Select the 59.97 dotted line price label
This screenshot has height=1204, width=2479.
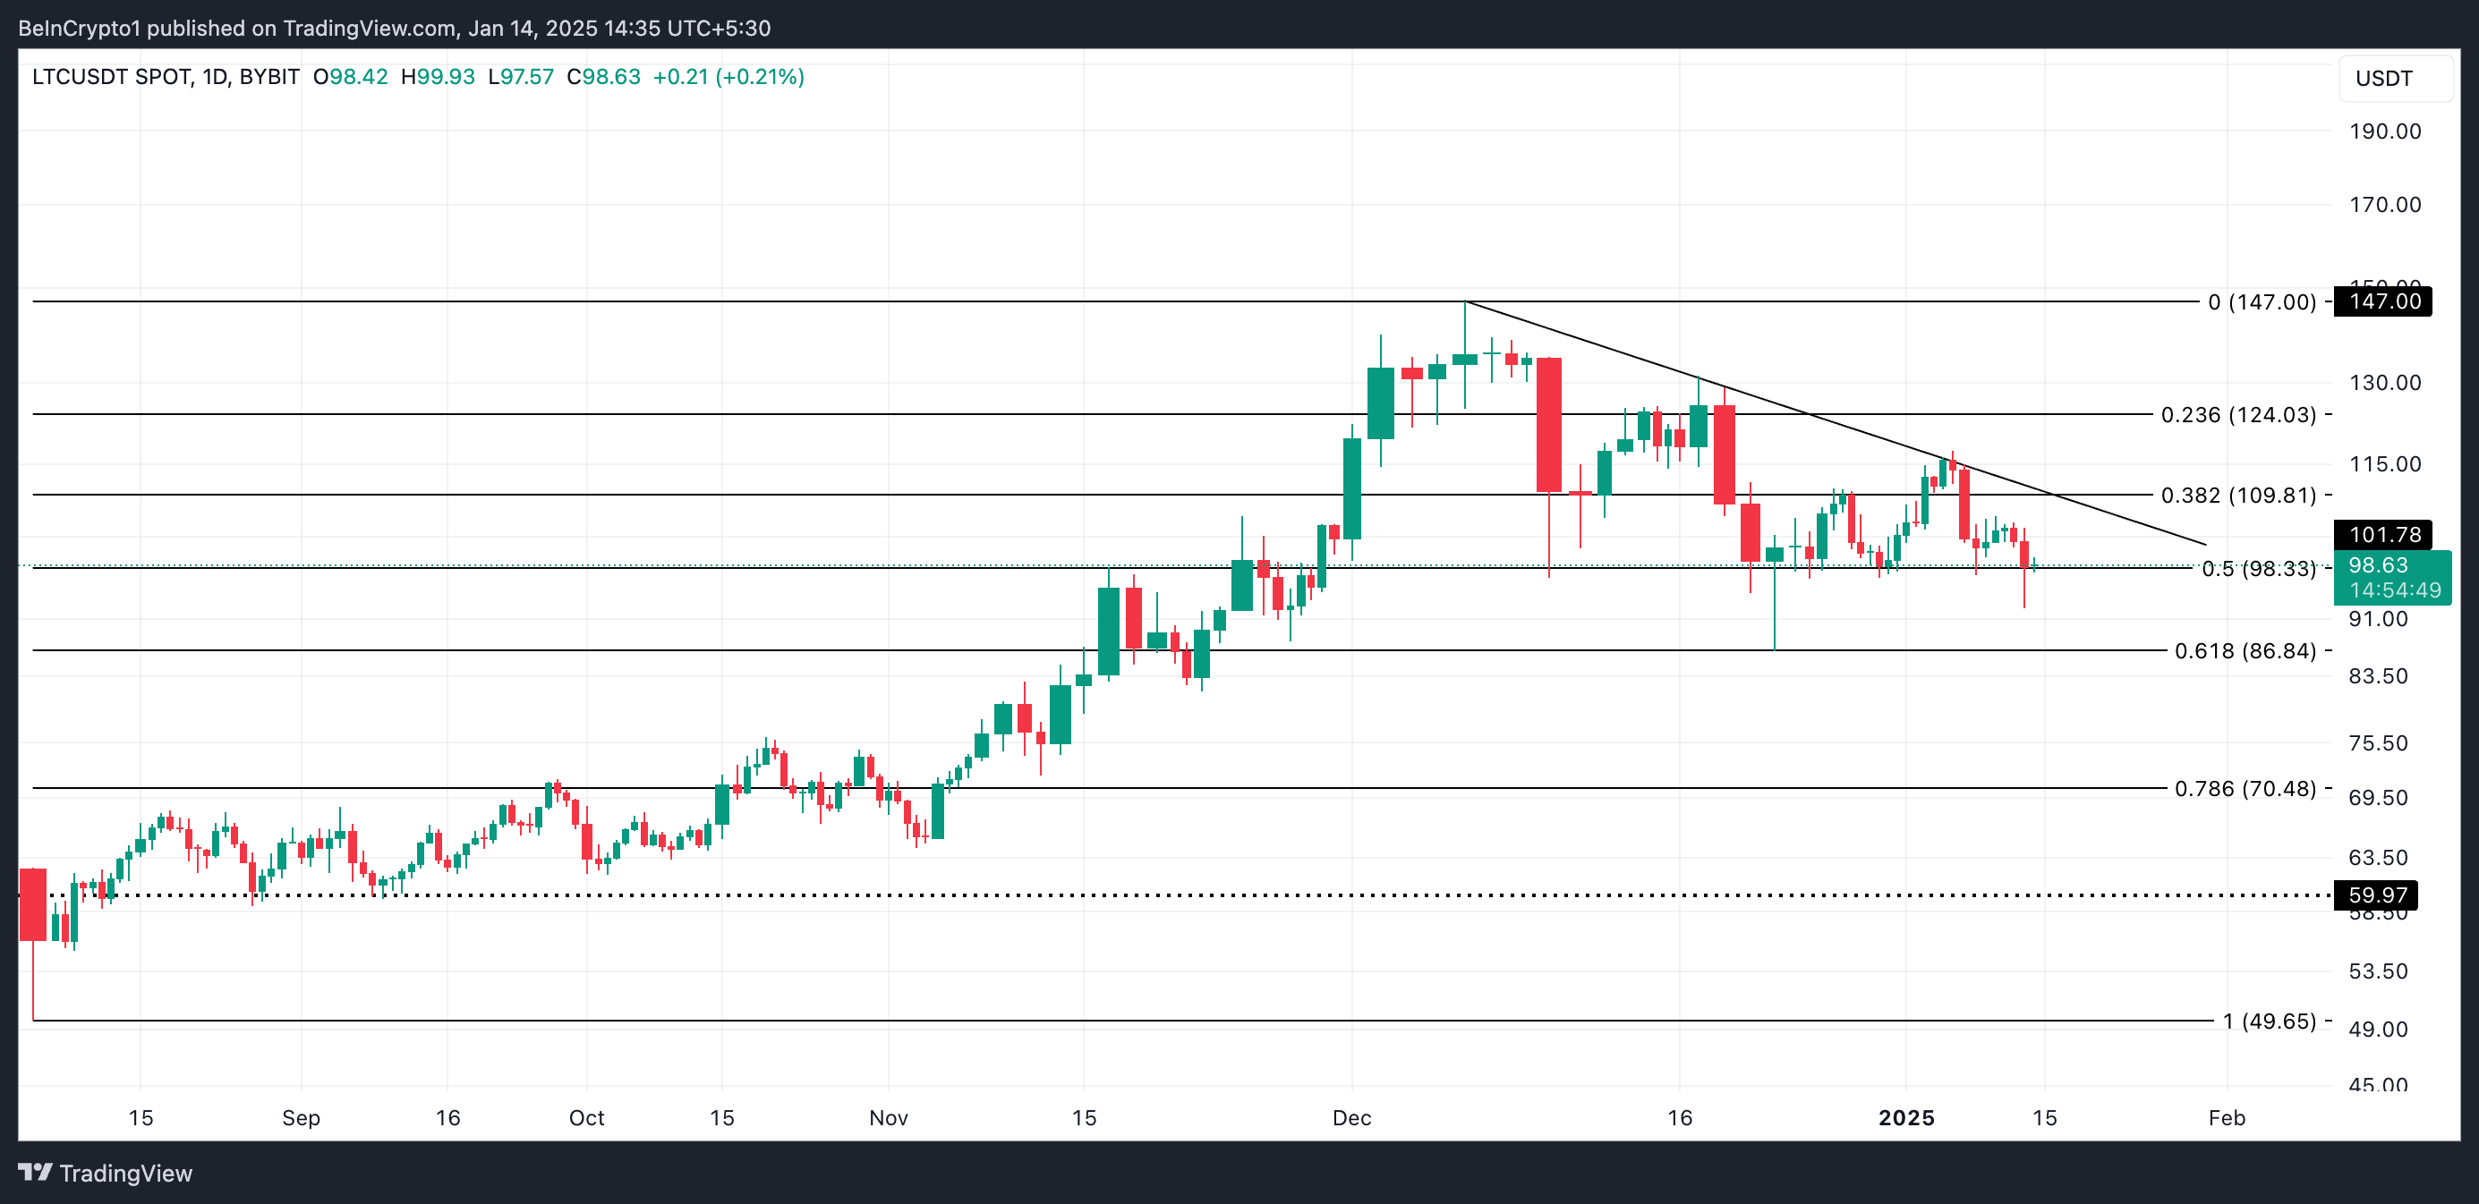2376,895
